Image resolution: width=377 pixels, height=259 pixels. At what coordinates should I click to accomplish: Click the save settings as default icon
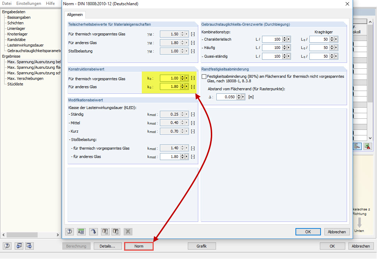(116, 232)
